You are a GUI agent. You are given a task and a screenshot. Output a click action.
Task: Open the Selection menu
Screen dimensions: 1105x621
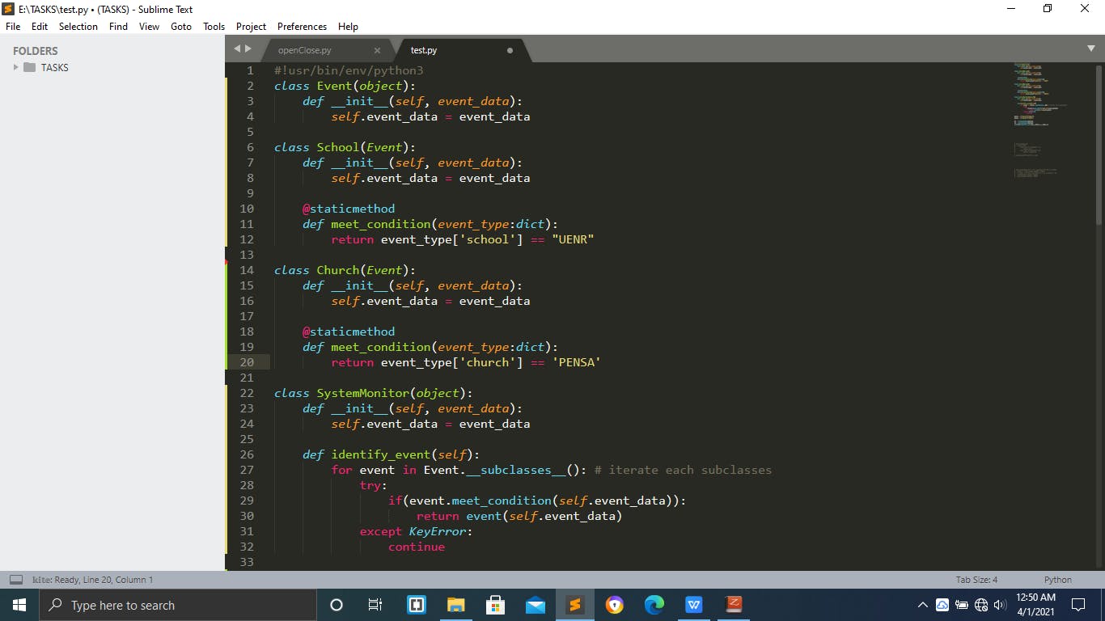pos(78,26)
